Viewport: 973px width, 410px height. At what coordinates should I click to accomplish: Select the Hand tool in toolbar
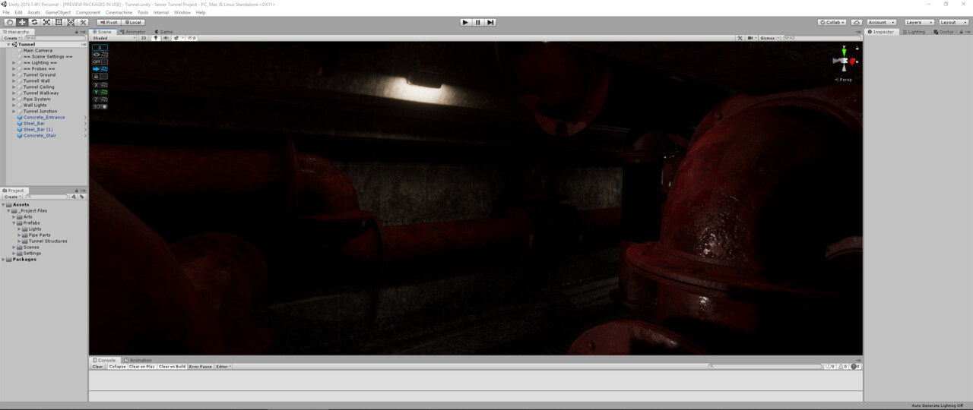tap(9, 22)
